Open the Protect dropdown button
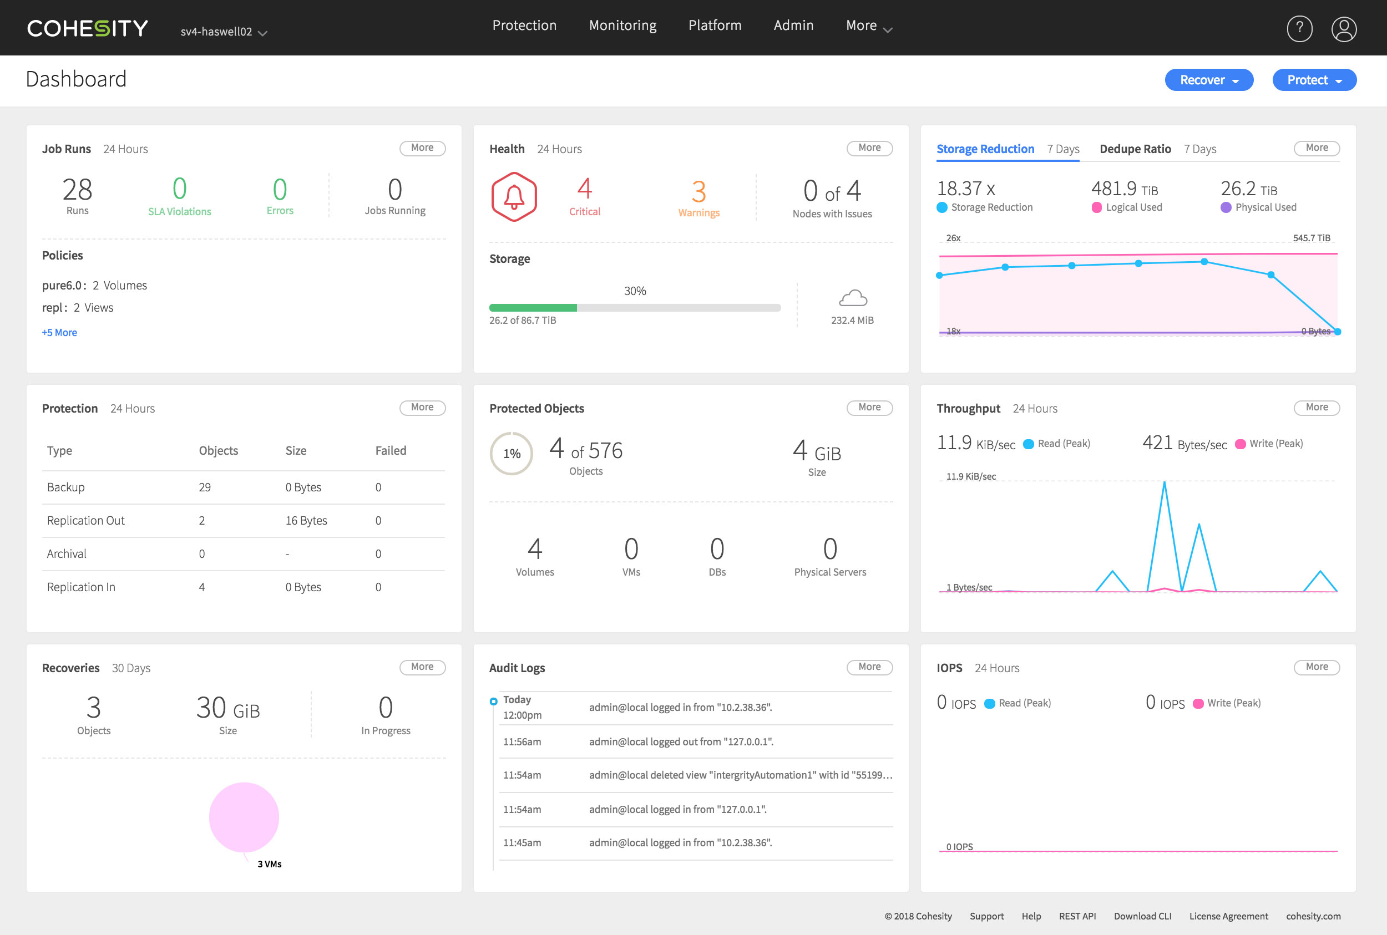Image resolution: width=1387 pixels, height=935 pixels. 1314,80
